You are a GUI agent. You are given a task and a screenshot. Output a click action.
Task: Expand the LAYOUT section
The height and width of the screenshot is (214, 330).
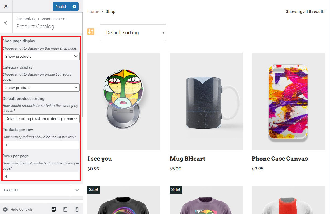click(77, 190)
